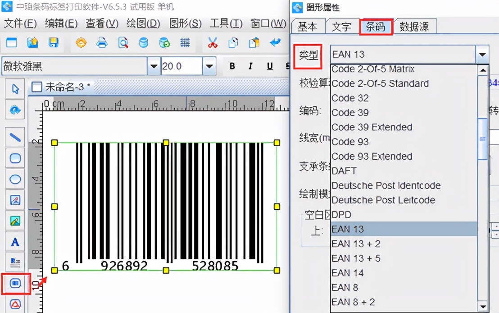Screen dimensions: 499x313
Task: Choose Code 2-Of-5 Matrix from list
Action: 404,69
